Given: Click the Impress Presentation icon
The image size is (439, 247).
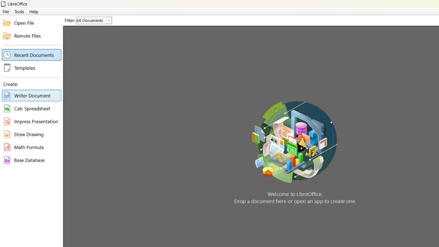Looking at the screenshot, I should [x=7, y=121].
